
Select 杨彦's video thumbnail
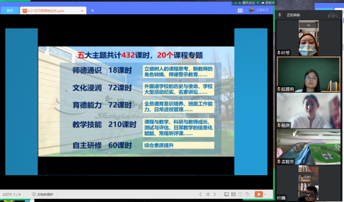(x=308, y=111)
